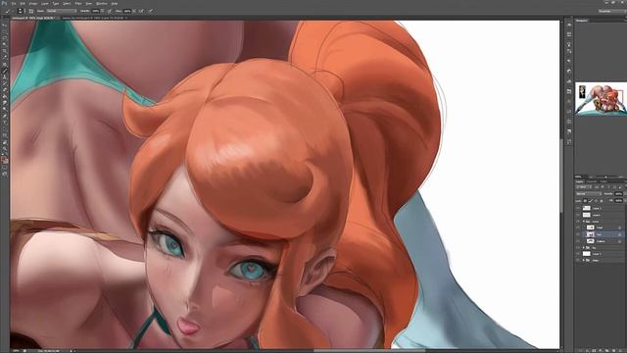This screenshot has height=353, width=627.
Task: Select the Path Selection tool
Action: click(x=5, y=128)
